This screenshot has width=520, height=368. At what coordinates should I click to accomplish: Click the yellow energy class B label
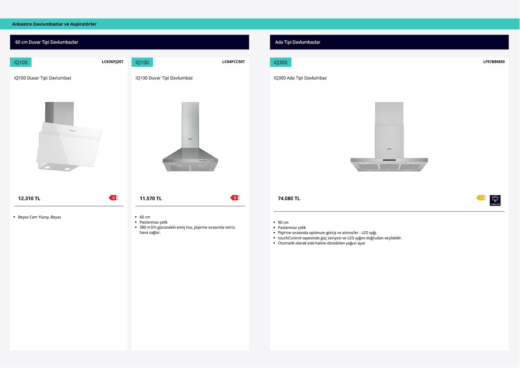coord(481,198)
